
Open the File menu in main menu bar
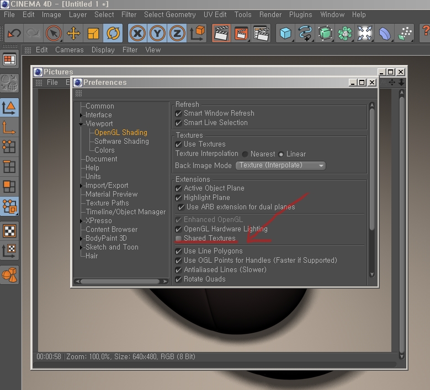[9, 14]
